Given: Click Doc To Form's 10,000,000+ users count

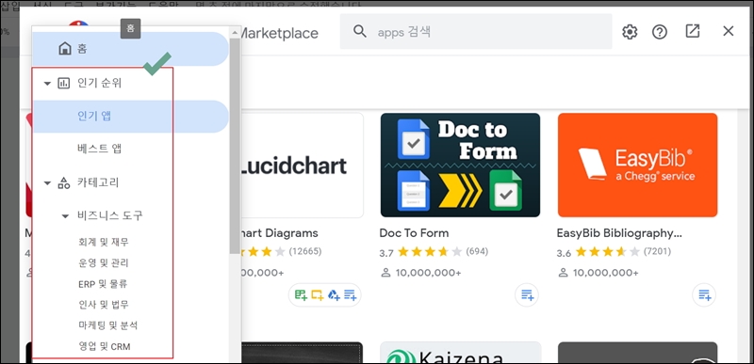Looking at the screenshot, I should pos(428,273).
